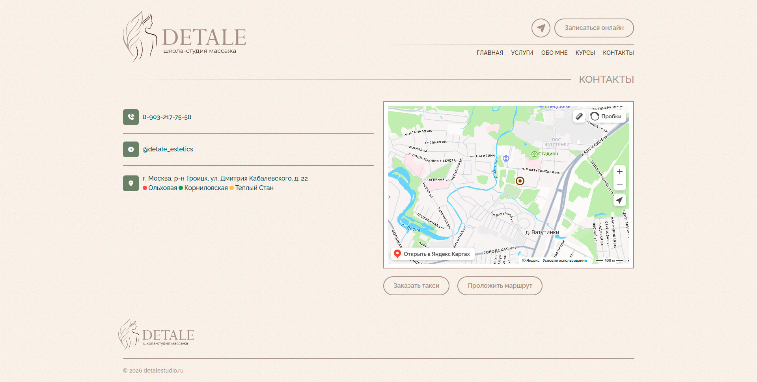This screenshot has width=757, height=382.
Task: Toggle the Пробки traffic layer on the map
Action: pyautogui.click(x=606, y=116)
